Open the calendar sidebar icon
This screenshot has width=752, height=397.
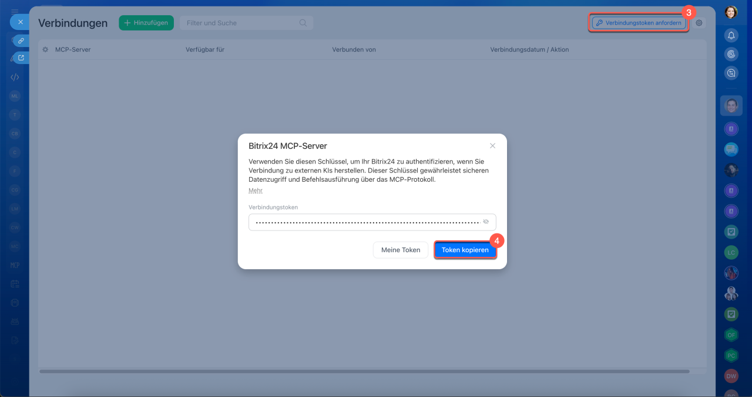coord(15,284)
